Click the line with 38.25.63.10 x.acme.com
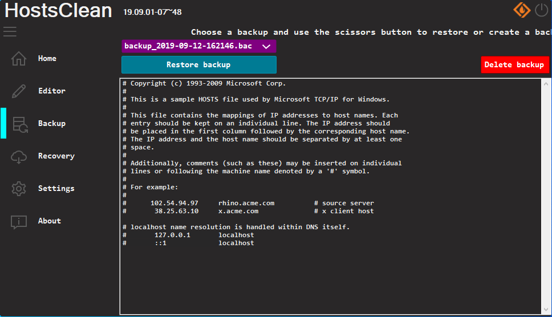 click(x=248, y=211)
